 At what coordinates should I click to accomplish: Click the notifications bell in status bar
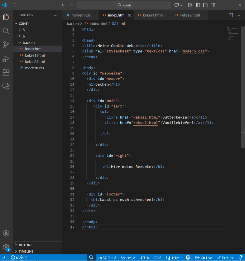[x=240, y=258]
